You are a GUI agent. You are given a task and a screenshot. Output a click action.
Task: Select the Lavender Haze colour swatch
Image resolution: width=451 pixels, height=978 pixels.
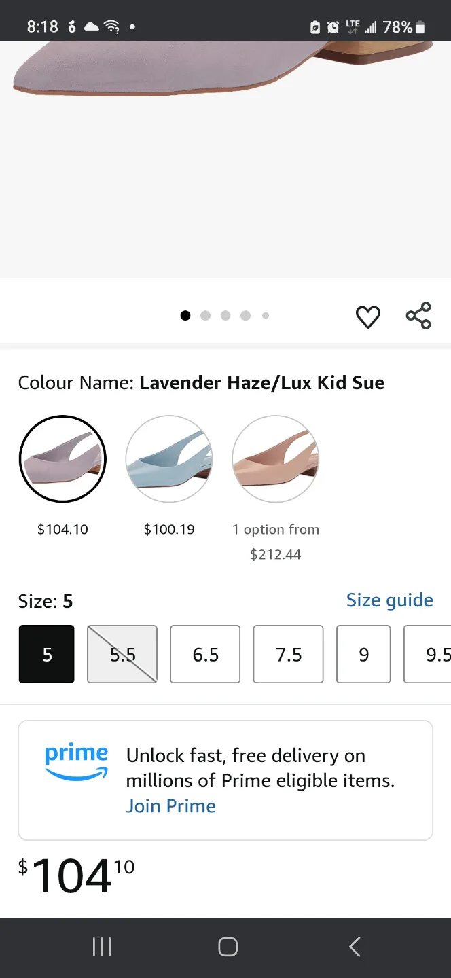(x=62, y=458)
